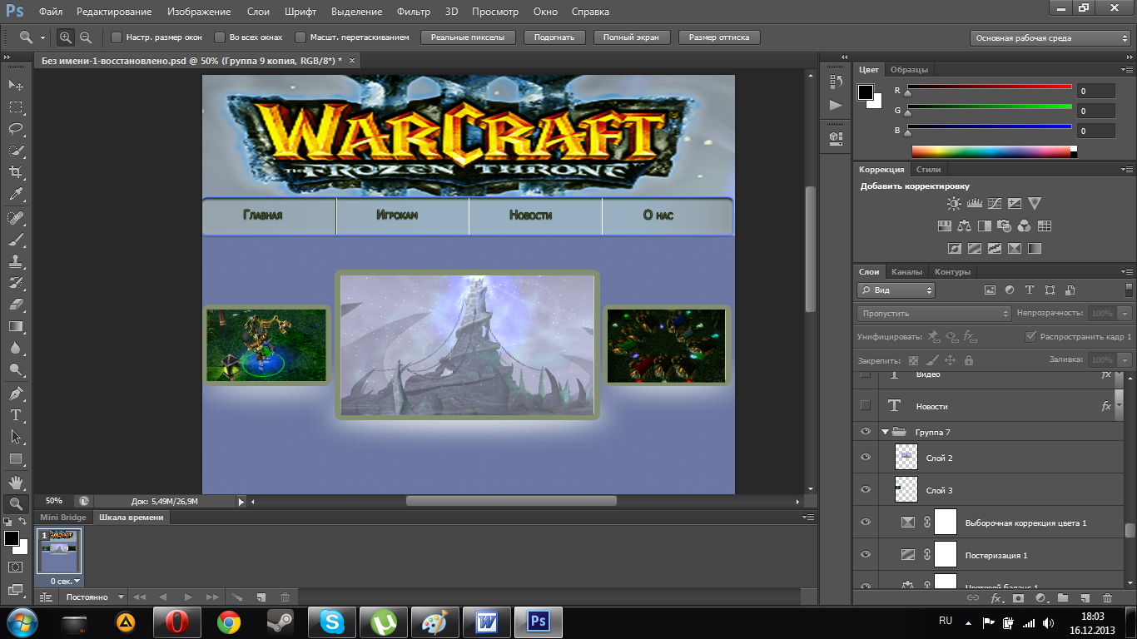The image size is (1137, 639).
Task: Hide the 'Постеризация 1' layer
Action: [x=866, y=555]
